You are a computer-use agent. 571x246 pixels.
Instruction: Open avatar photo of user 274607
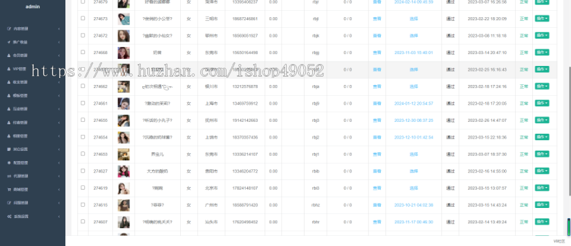pyautogui.click(x=124, y=222)
